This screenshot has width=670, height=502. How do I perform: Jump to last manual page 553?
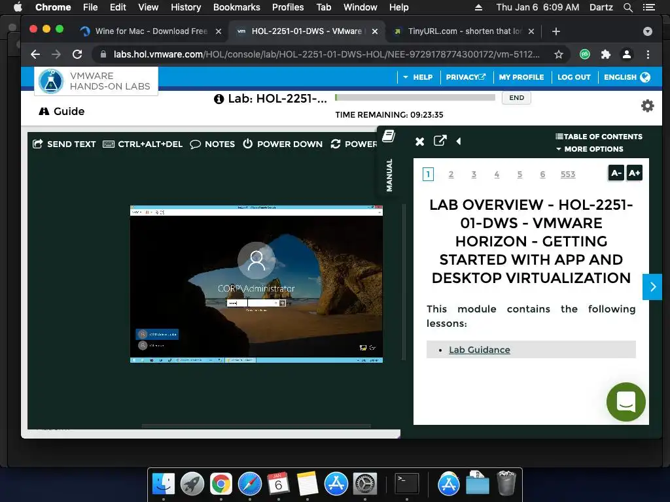tap(568, 174)
